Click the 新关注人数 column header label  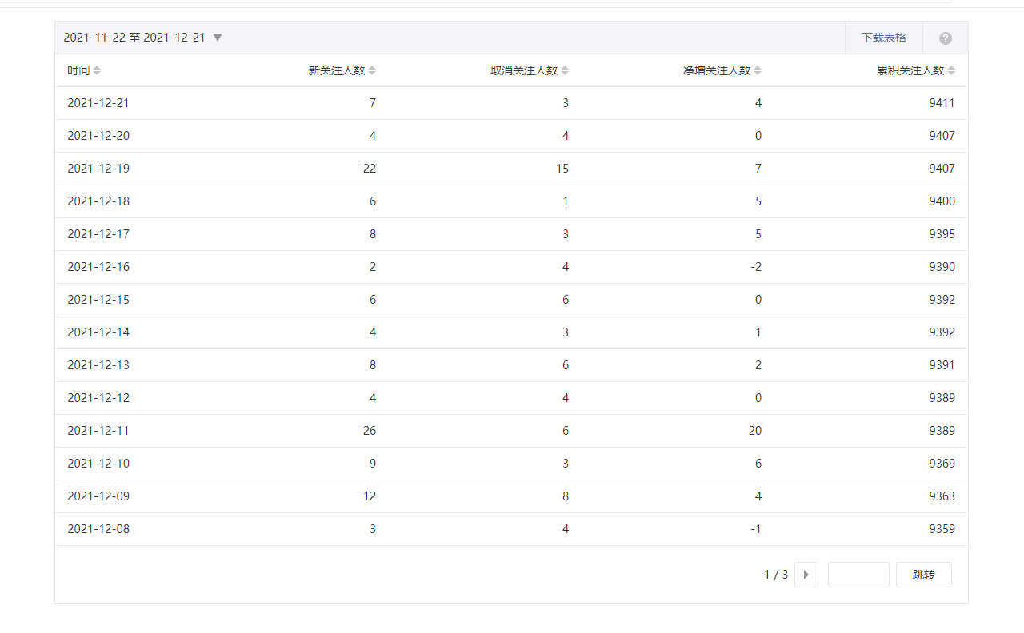pyautogui.click(x=337, y=70)
